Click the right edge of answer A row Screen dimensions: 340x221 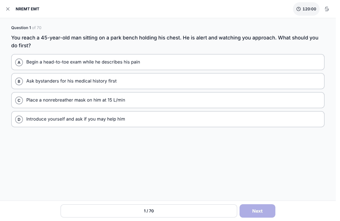tap(319, 62)
